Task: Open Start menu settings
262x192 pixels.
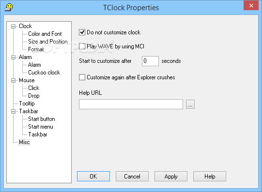Action: (41, 127)
